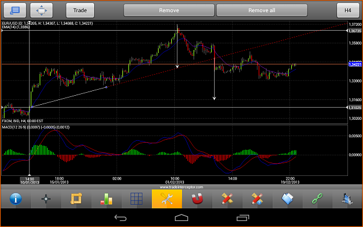Click the MACD(12 26 9) indicator label
This screenshot has width=363, height=227.
pyautogui.click(x=36, y=127)
